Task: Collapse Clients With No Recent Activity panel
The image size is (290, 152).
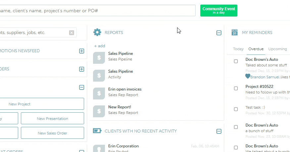Action: tap(219, 131)
